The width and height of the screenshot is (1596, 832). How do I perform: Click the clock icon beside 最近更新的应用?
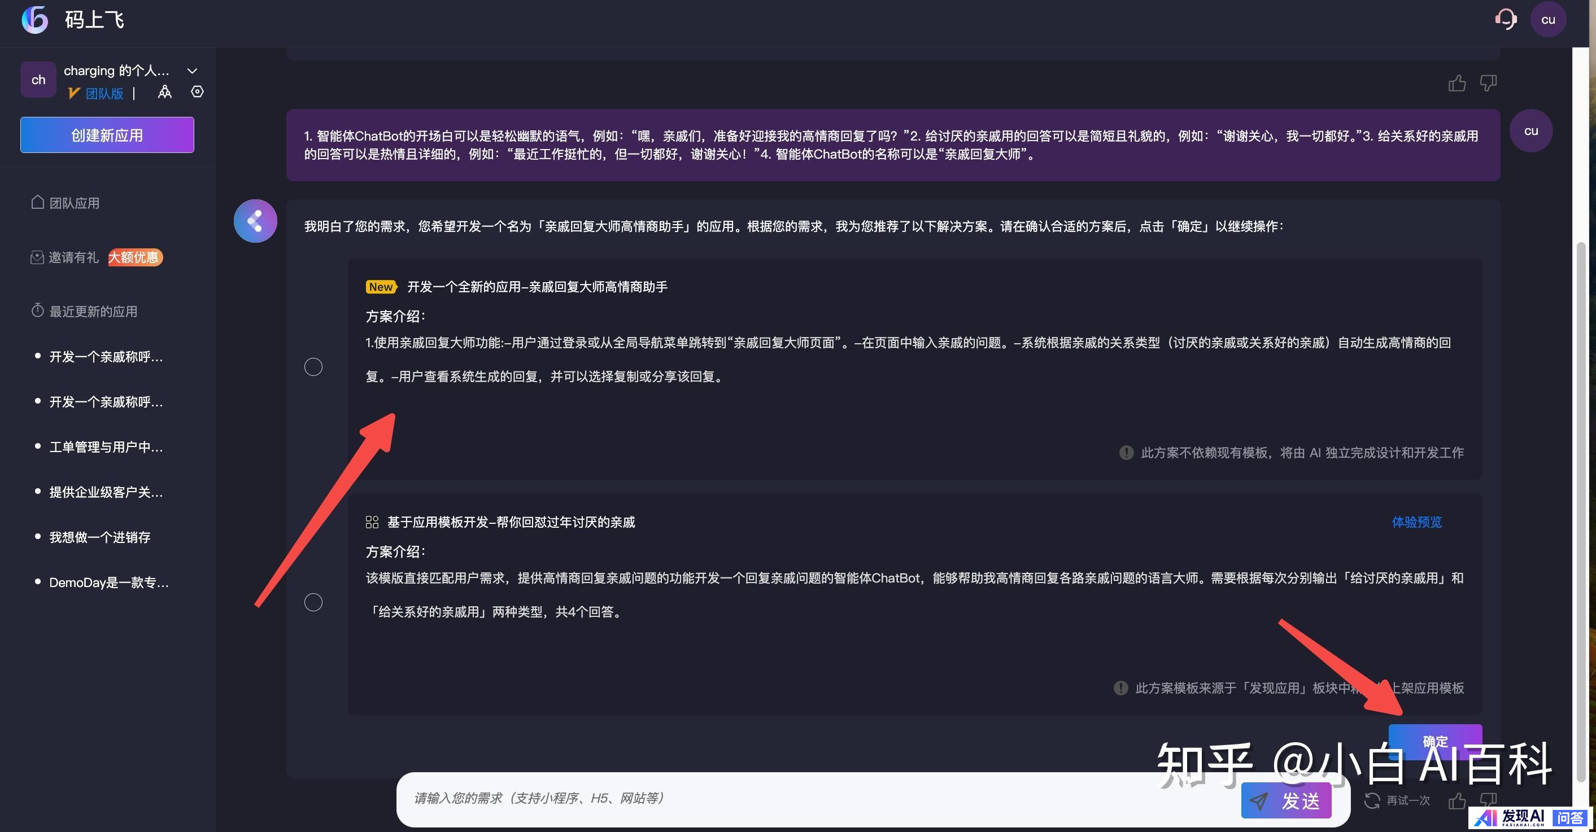click(x=37, y=310)
